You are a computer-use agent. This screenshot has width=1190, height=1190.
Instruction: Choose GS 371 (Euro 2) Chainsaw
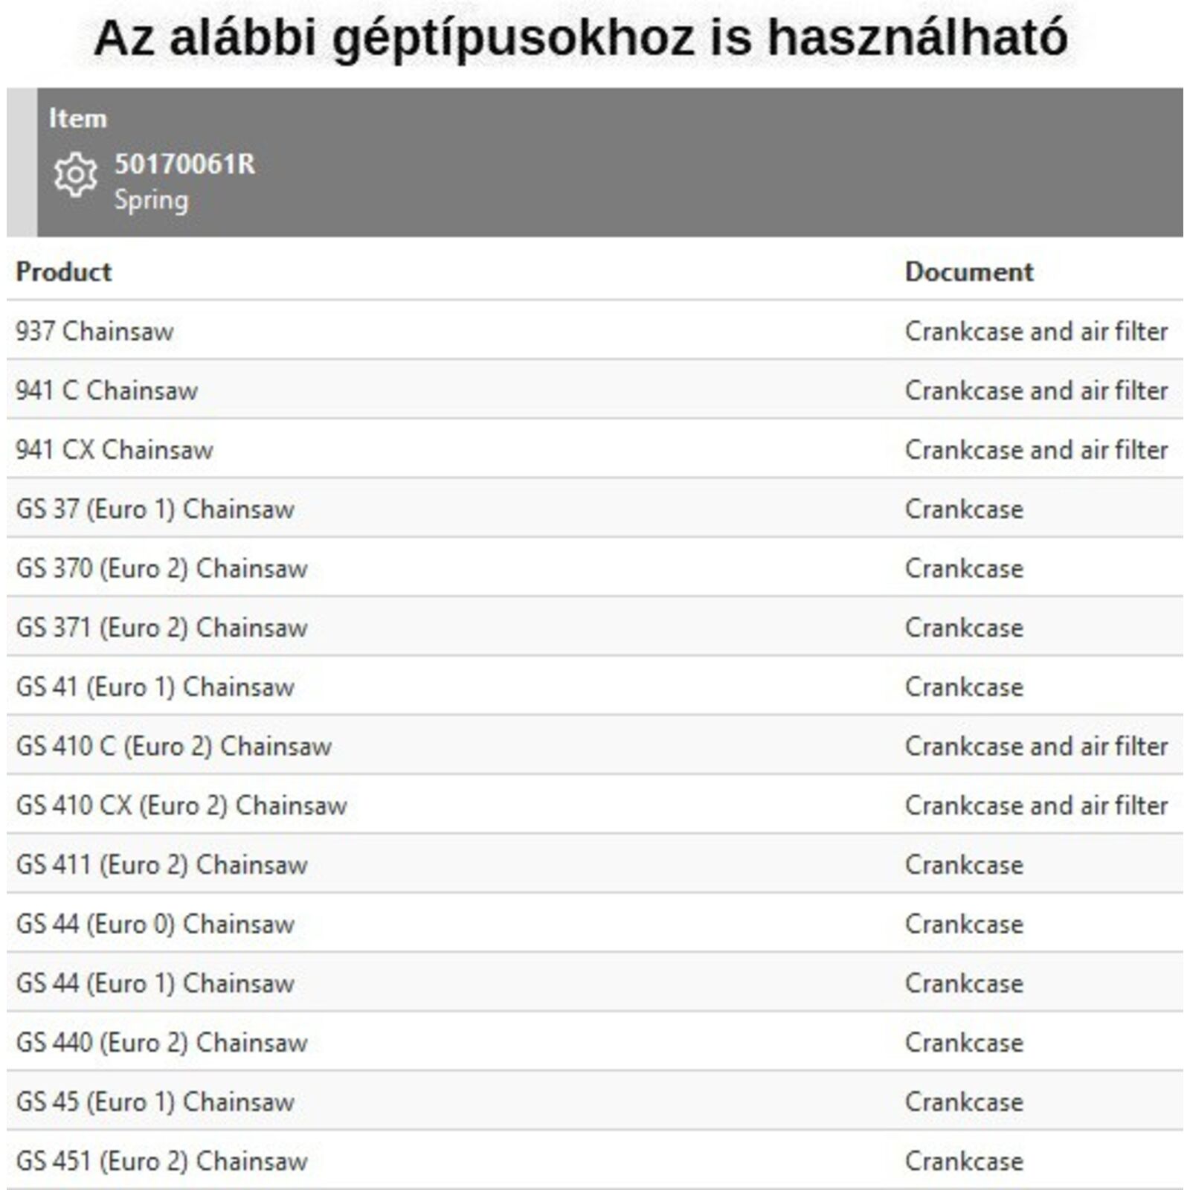point(161,628)
